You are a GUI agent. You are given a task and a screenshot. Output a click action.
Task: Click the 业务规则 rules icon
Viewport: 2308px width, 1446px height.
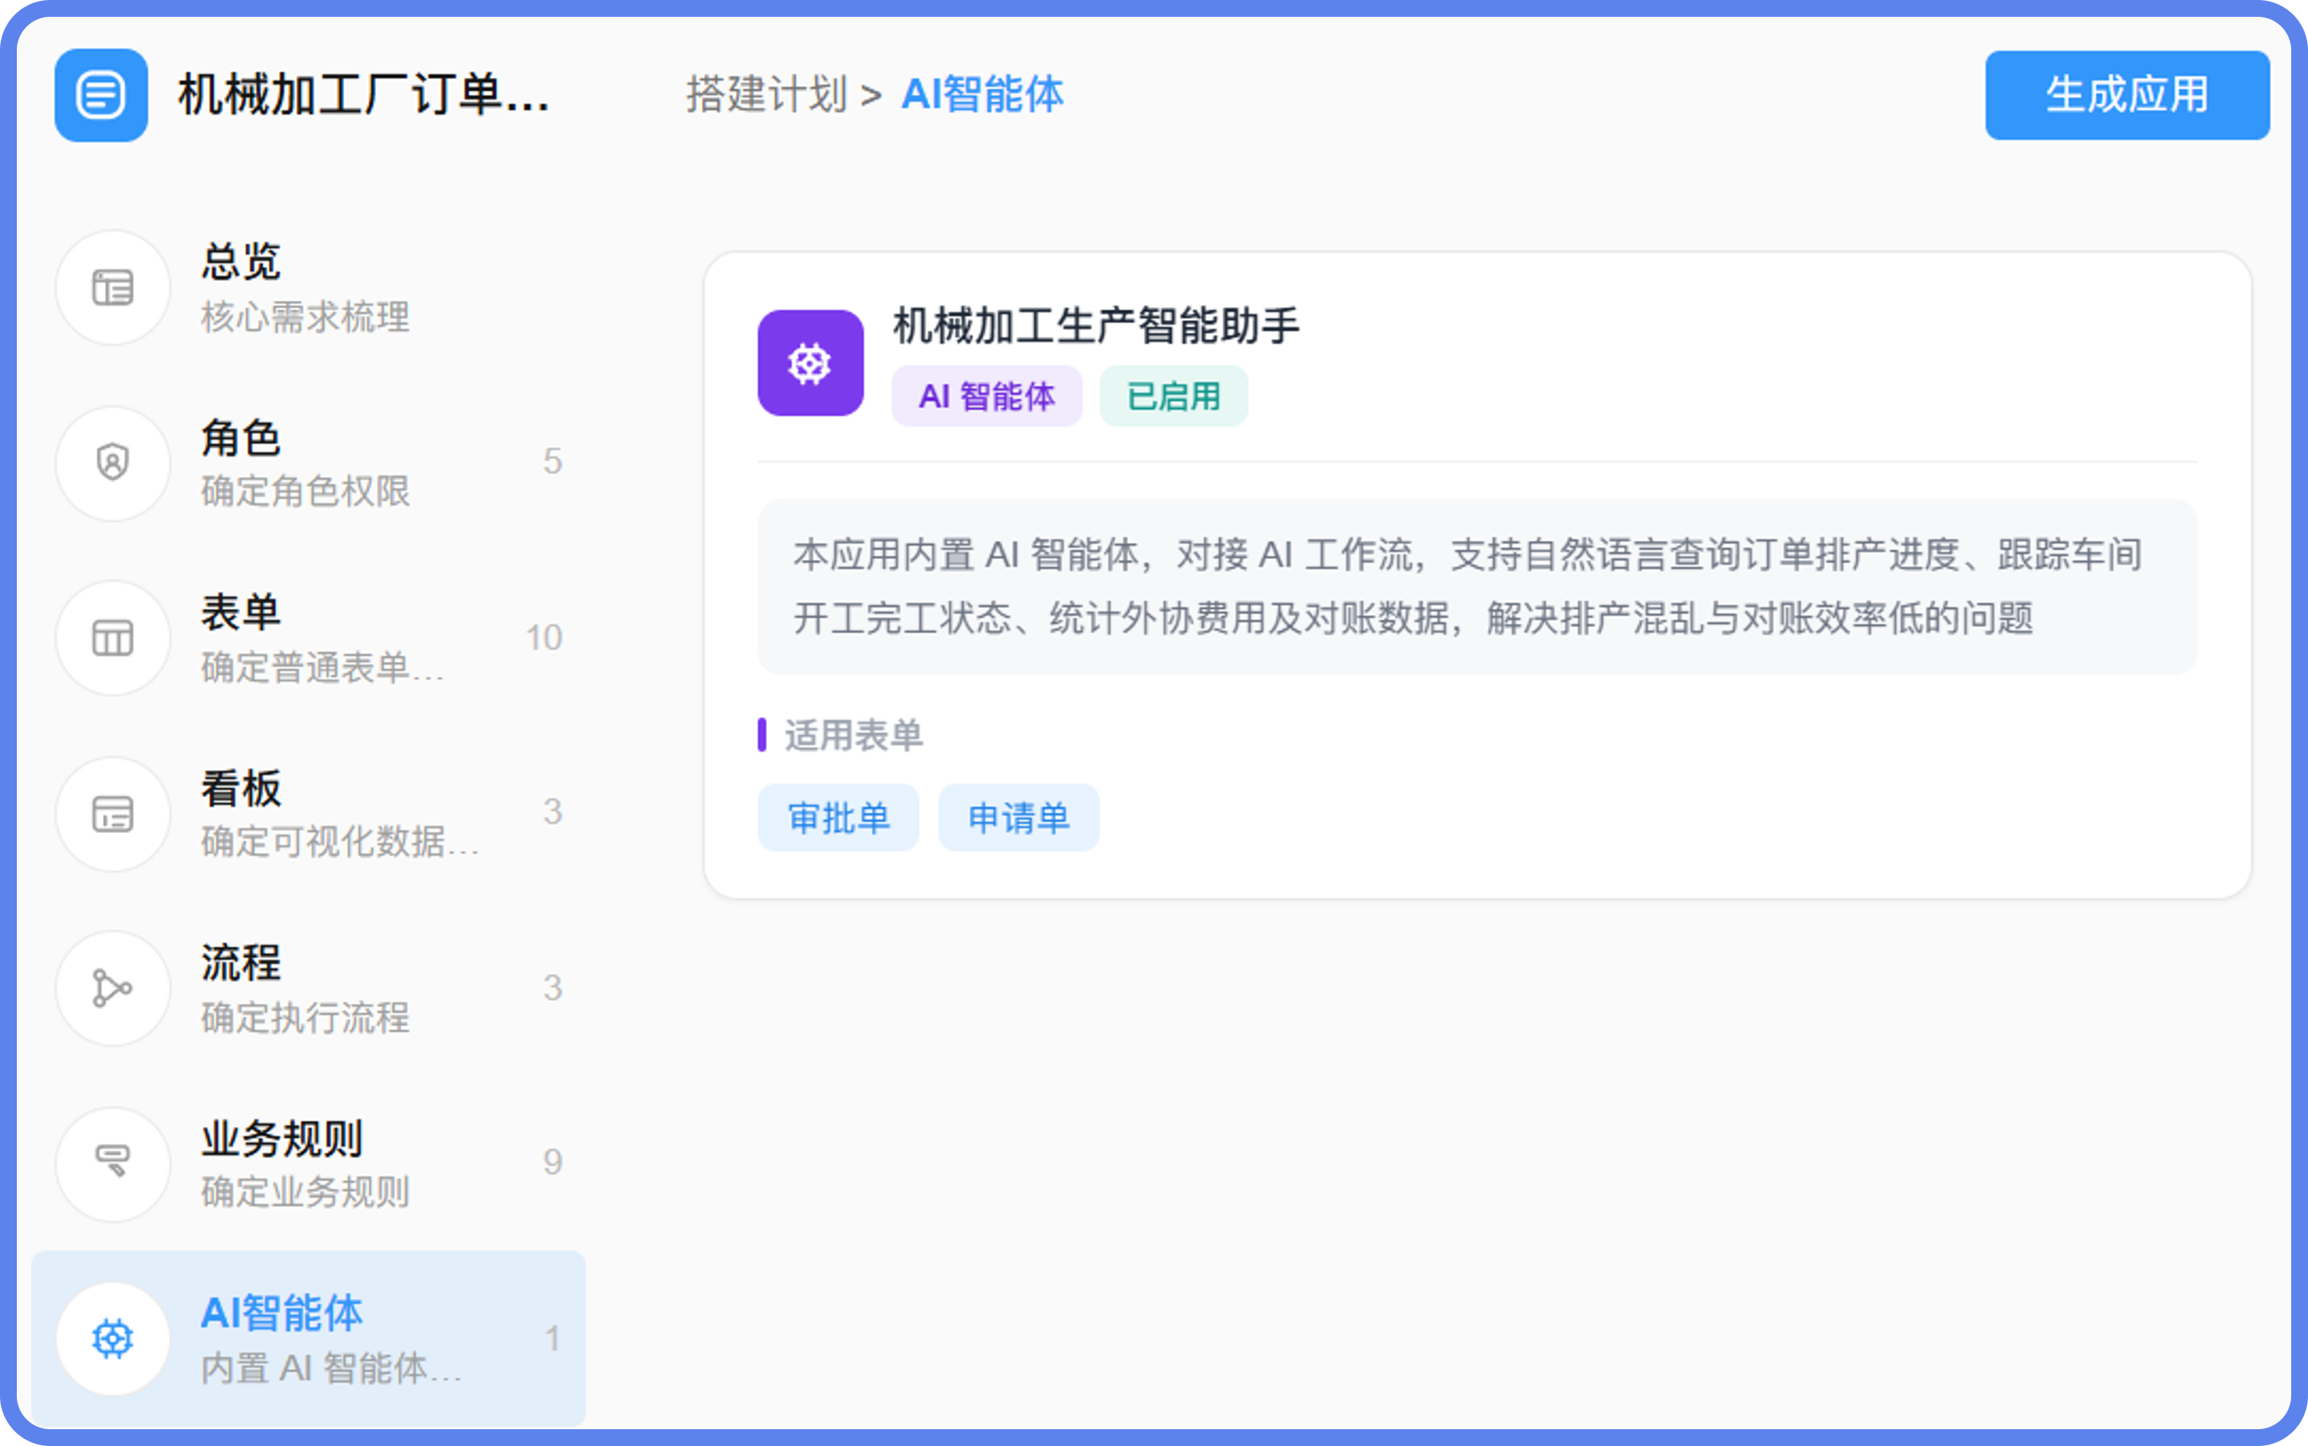tap(113, 1164)
